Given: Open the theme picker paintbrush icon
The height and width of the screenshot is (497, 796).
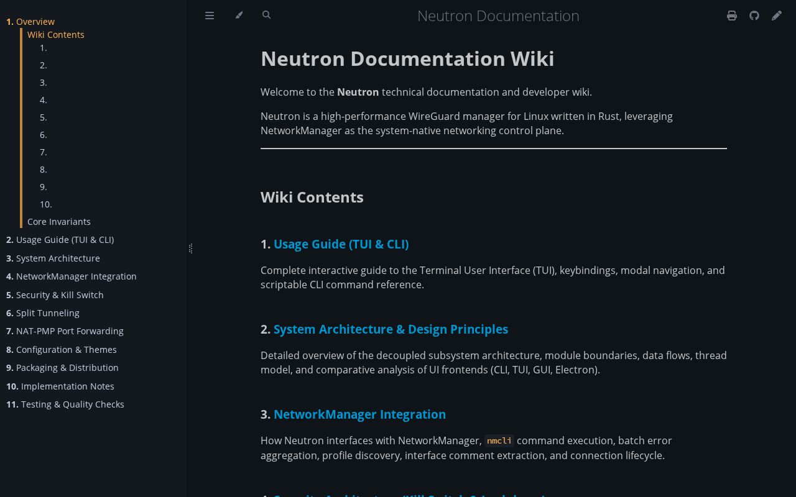Looking at the screenshot, I should click(239, 15).
